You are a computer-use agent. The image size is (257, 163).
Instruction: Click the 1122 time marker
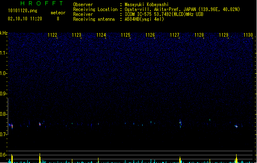[52, 35]
